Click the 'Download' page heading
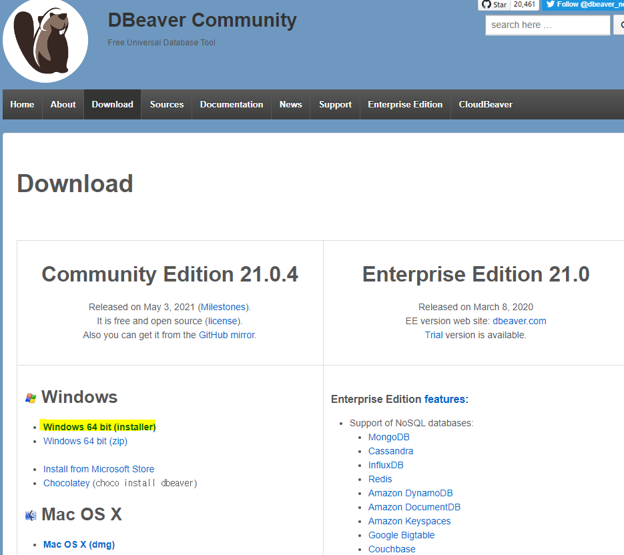This screenshot has width=624, height=555. 75,183
